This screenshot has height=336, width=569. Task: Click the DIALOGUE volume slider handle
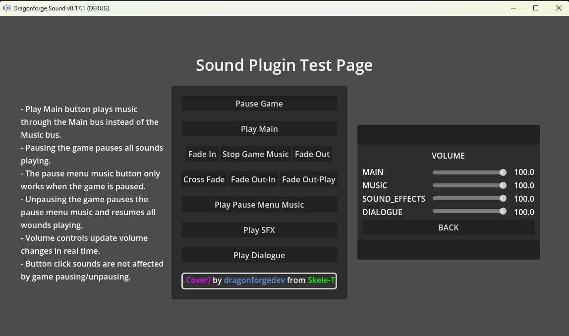click(503, 211)
